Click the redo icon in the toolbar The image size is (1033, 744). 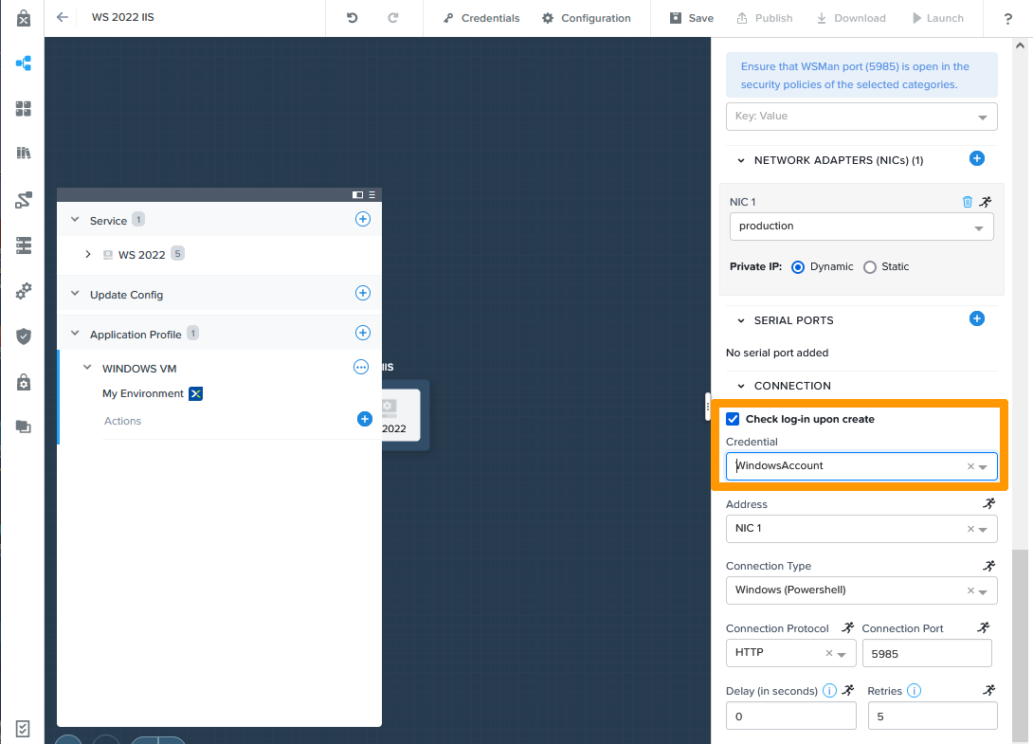399,17
